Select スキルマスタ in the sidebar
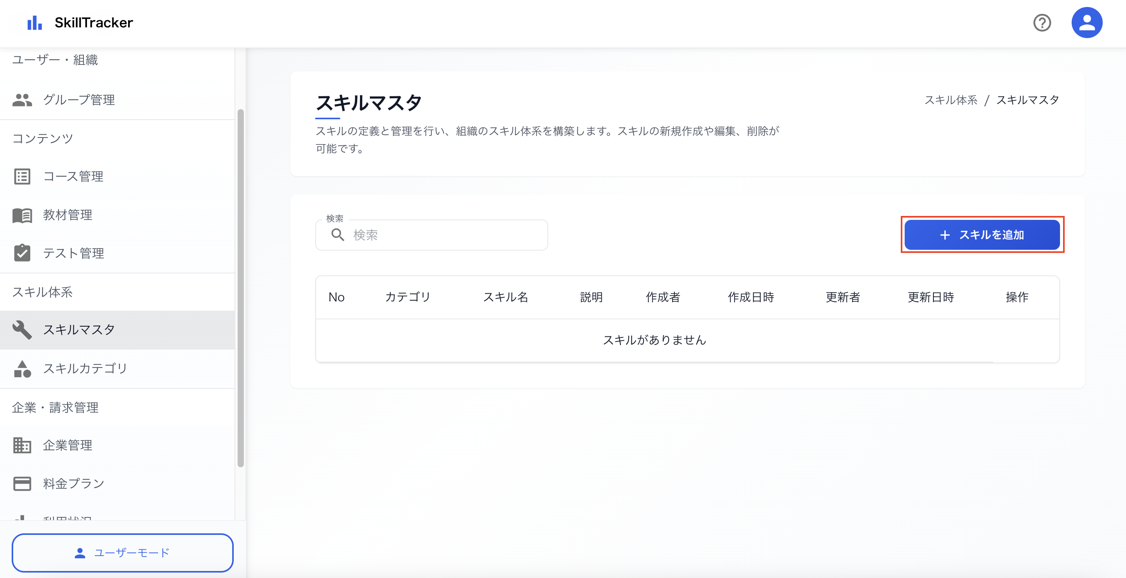This screenshot has height=578, width=1126. (79, 330)
